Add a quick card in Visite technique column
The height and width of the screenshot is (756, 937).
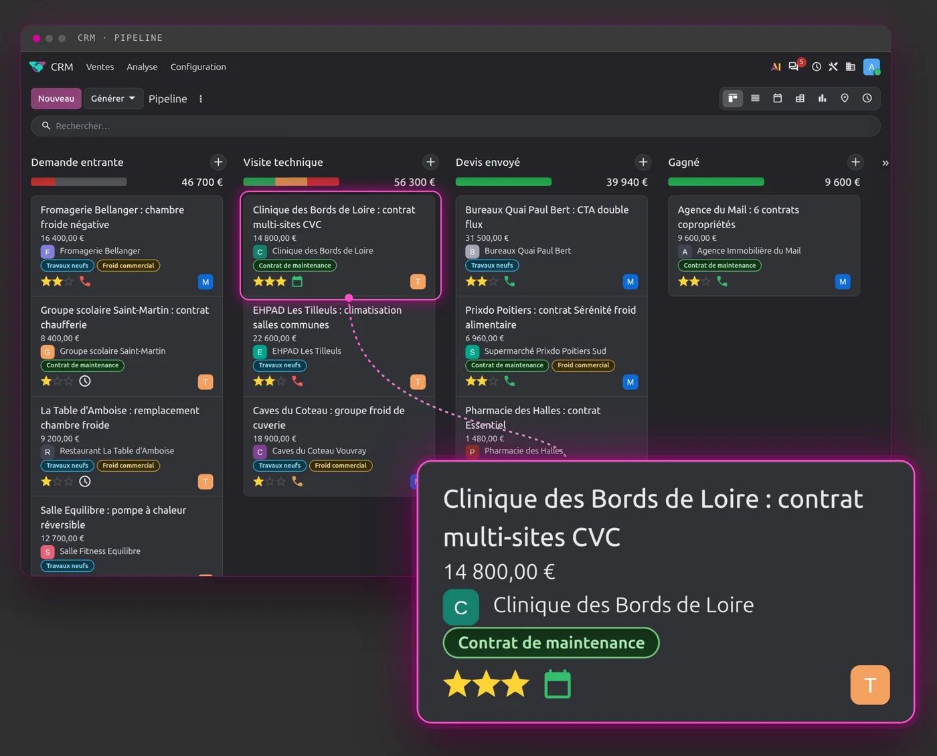[430, 162]
